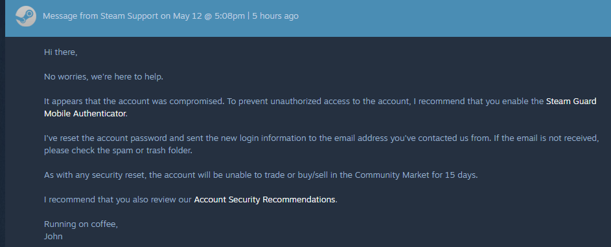Open the Steam Guard link text
The image size is (611, 247).
[571, 102]
